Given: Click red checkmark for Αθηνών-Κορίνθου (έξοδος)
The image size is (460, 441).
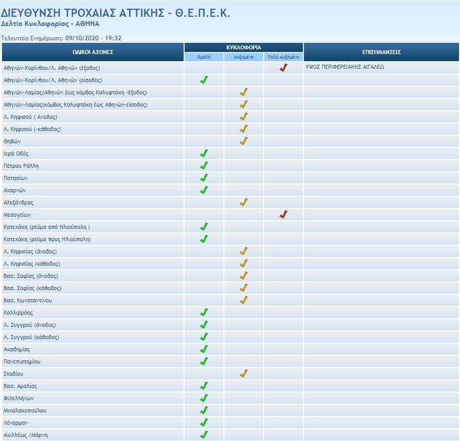Looking at the screenshot, I should (284, 67).
